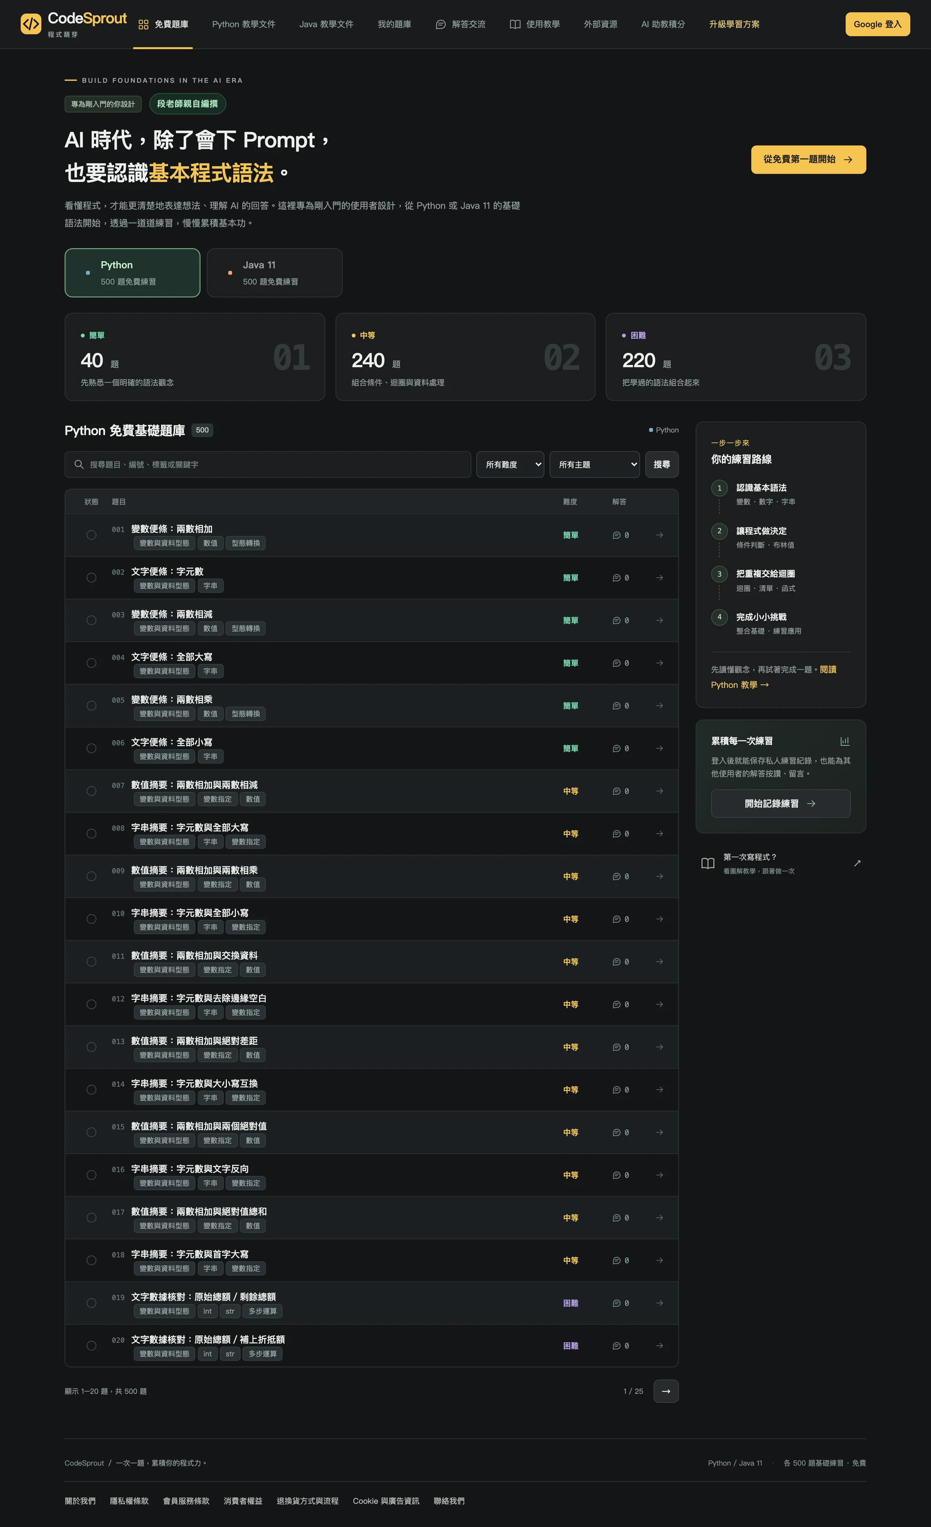Viewport: 931px width, 1527px height.
Task: Click the 搜尋 search button
Action: (x=661, y=464)
